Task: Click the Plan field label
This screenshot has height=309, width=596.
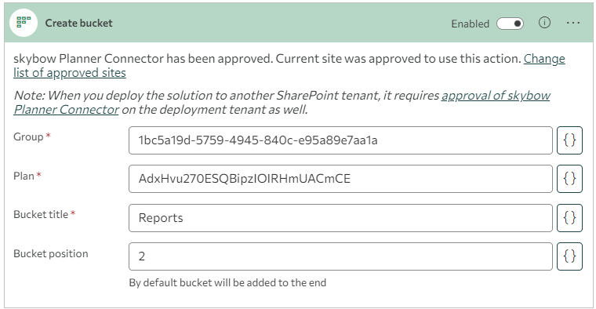Action: (x=24, y=176)
